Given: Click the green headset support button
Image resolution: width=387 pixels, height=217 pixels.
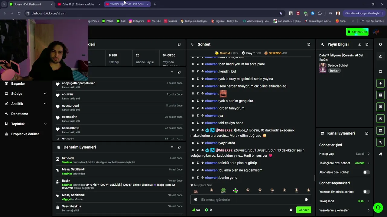Looking at the screenshot, I should click(378, 207).
